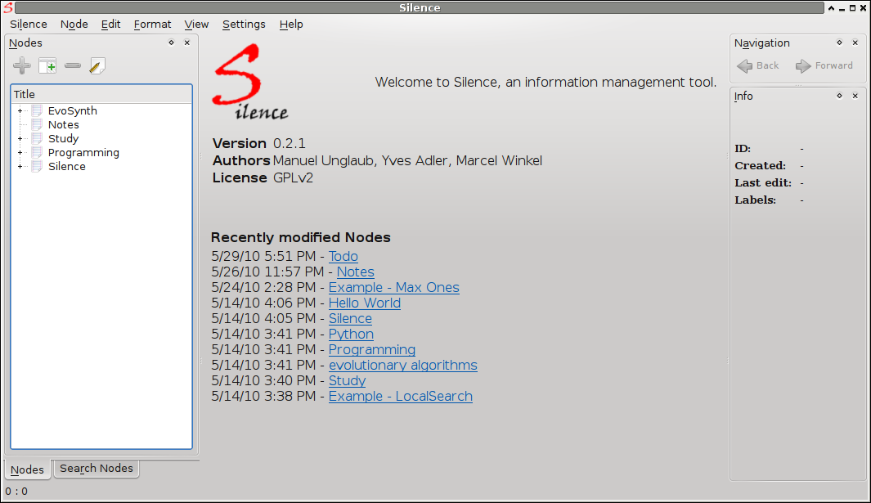Open the Silence menu
The image size is (871, 503).
29,25
